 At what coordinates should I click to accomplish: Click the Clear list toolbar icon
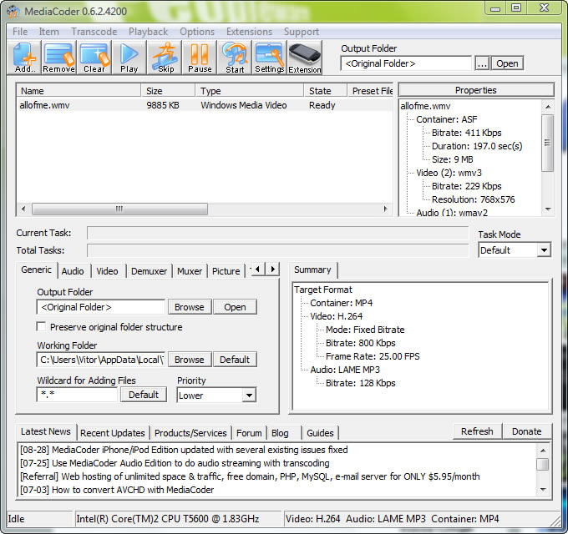[x=94, y=58]
